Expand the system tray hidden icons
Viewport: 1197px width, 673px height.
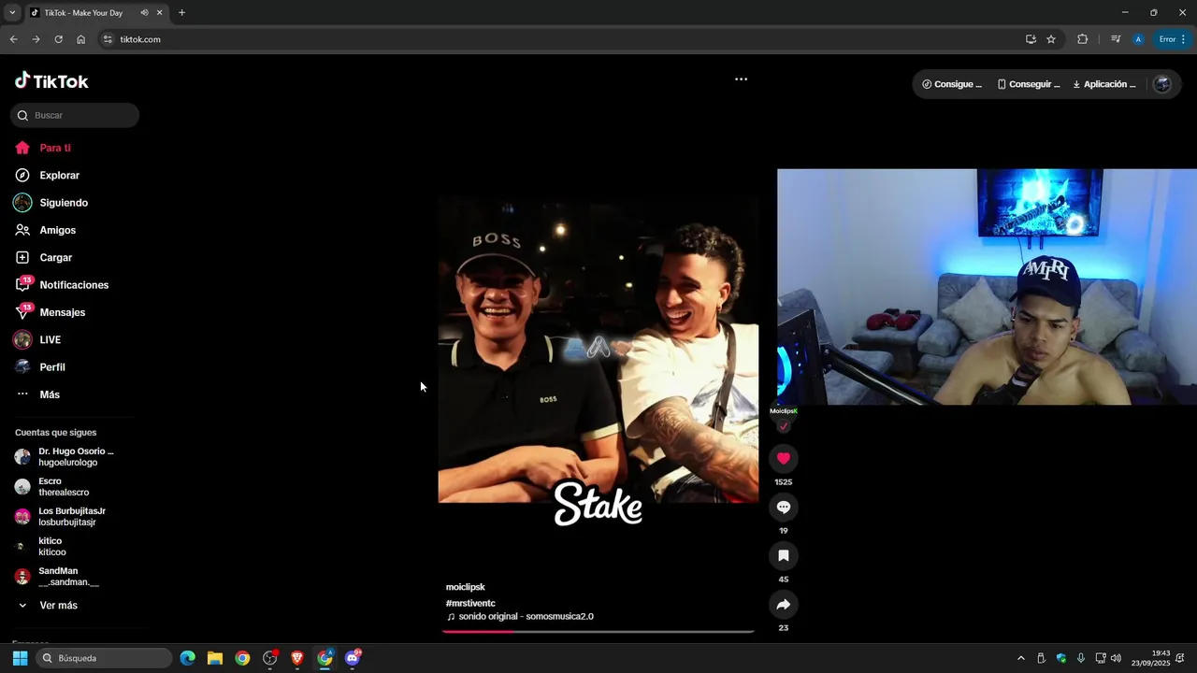[x=1021, y=658]
